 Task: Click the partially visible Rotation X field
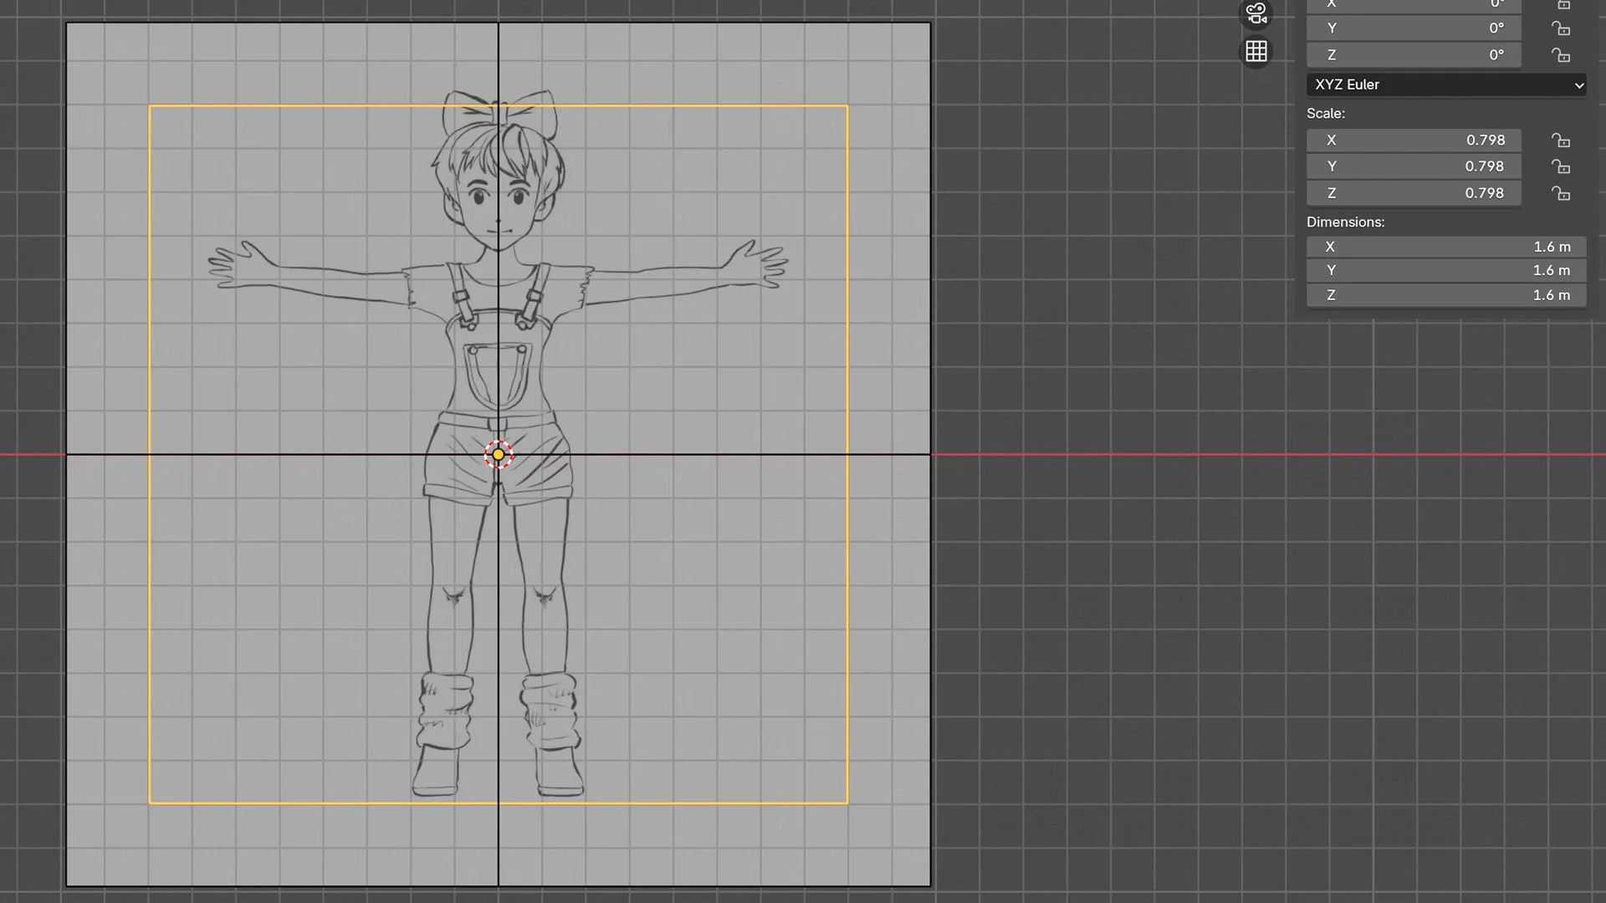coord(1413,4)
